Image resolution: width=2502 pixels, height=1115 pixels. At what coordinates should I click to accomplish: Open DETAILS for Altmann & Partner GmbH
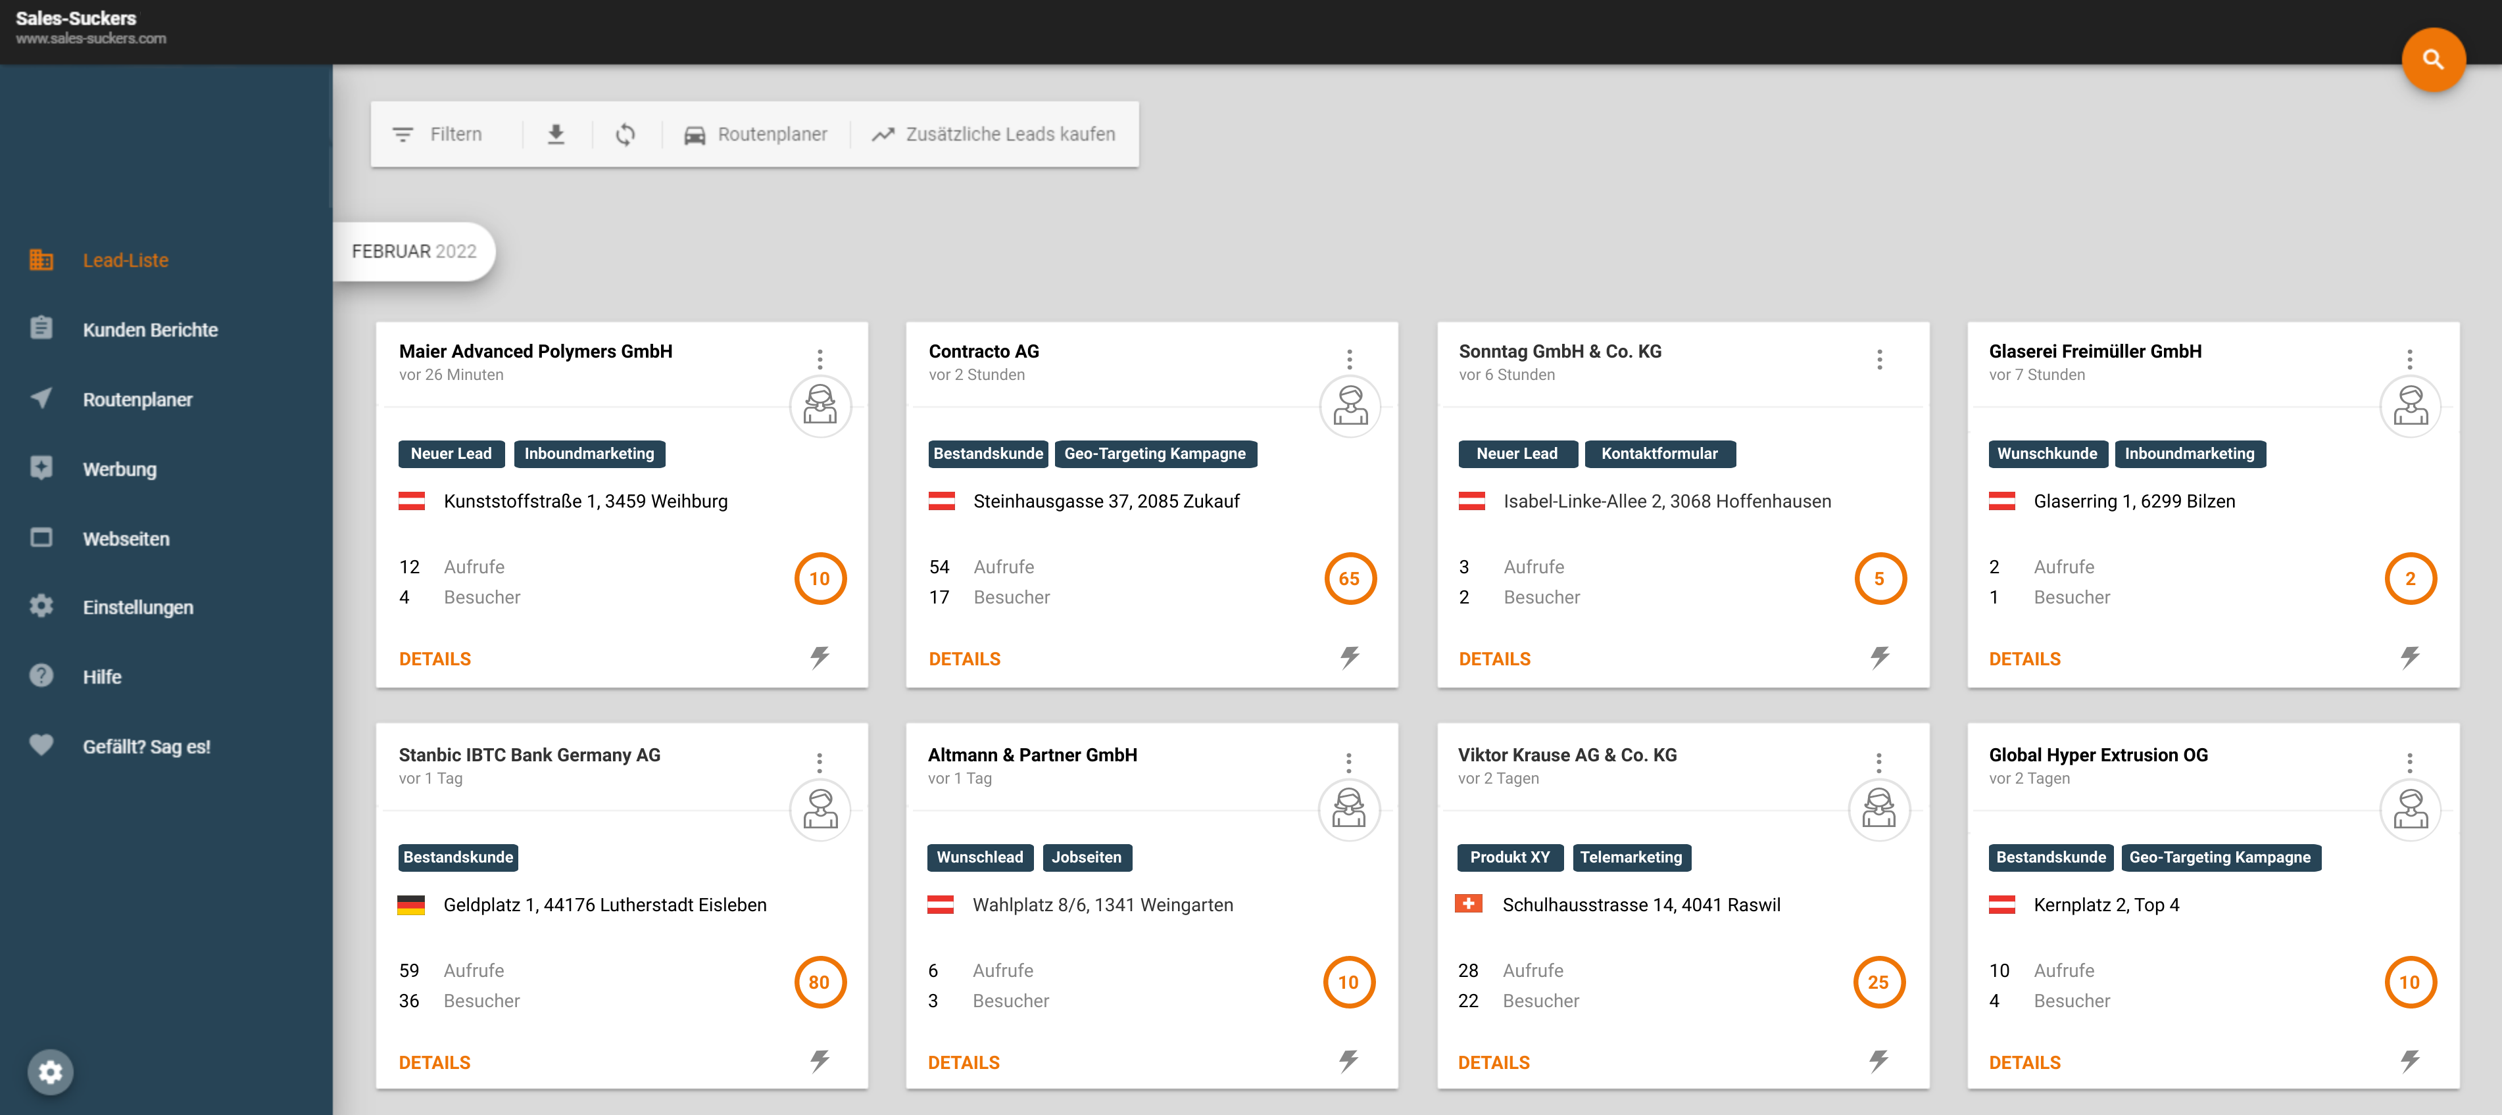pyautogui.click(x=964, y=1062)
